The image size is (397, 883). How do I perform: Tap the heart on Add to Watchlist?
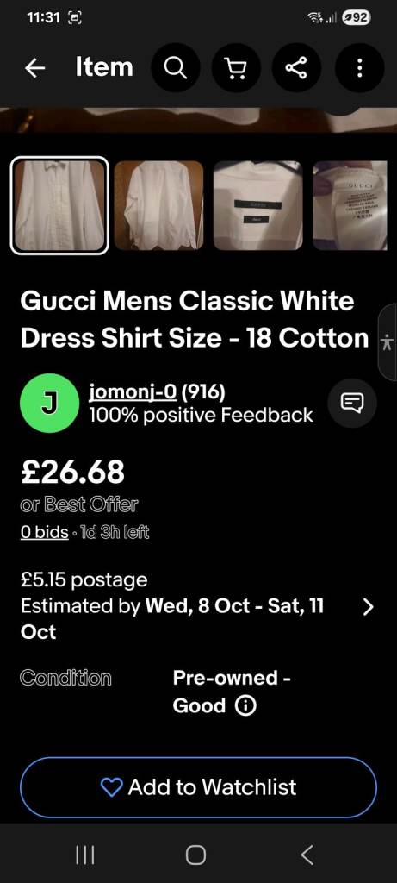tap(111, 787)
